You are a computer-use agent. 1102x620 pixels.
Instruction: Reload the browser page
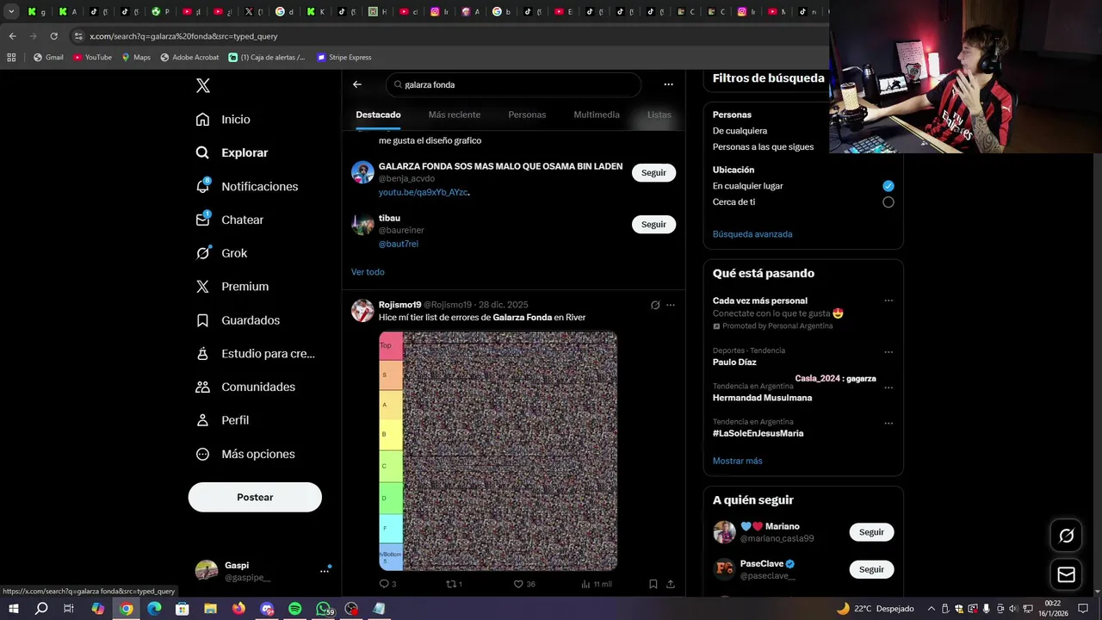[x=53, y=36]
